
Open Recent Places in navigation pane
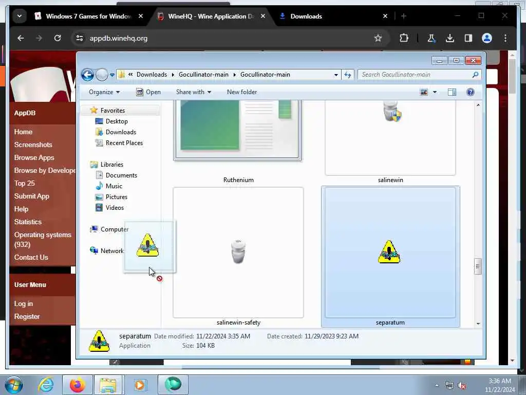[124, 143]
